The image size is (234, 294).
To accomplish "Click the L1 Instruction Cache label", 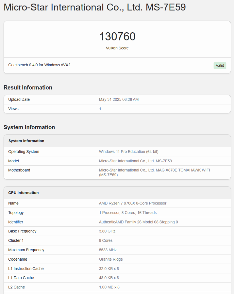I will click(26, 268).
